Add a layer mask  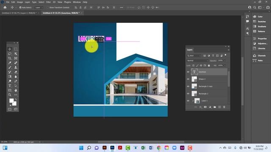(x=205, y=107)
